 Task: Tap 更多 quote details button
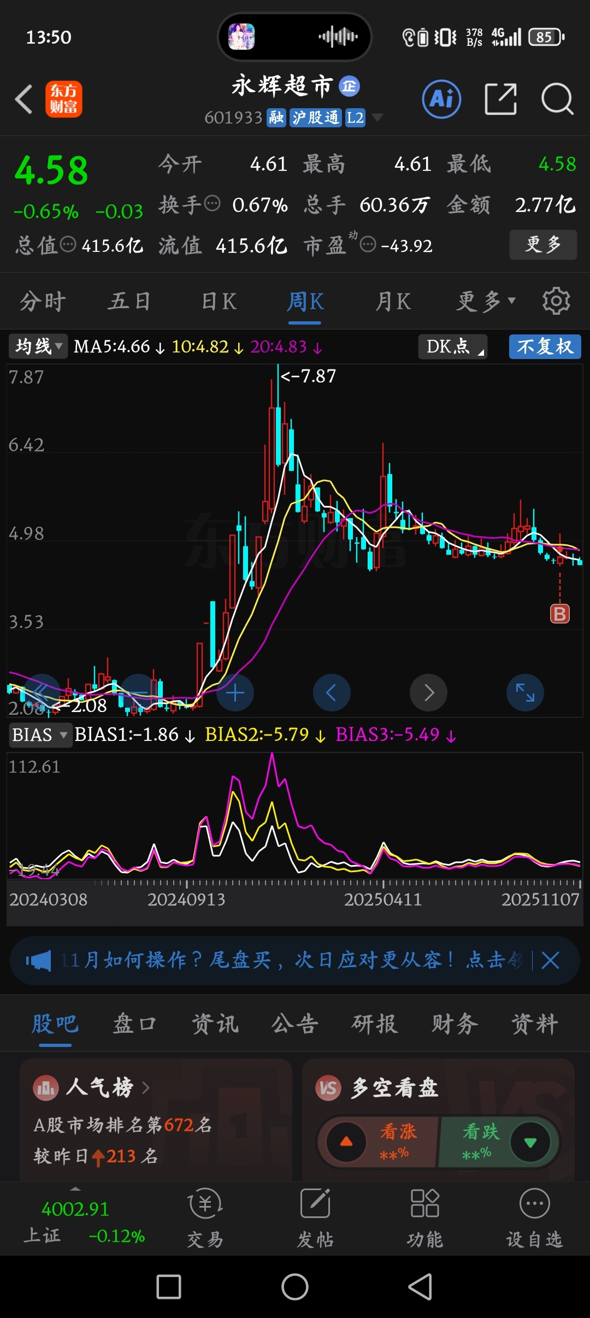543,244
